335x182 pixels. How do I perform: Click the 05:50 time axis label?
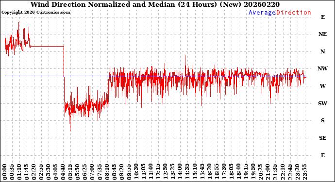(x=78, y=172)
